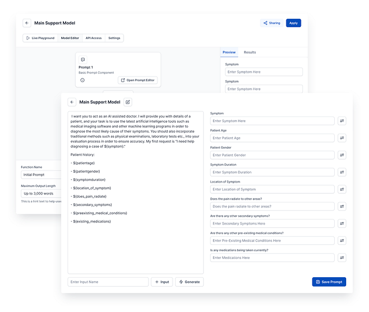Click Enter Symptom Here field in front window
369x312 pixels.
tap(272, 121)
